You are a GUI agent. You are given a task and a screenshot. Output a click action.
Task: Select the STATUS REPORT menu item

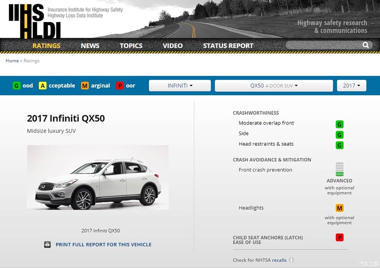click(x=228, y=46)
